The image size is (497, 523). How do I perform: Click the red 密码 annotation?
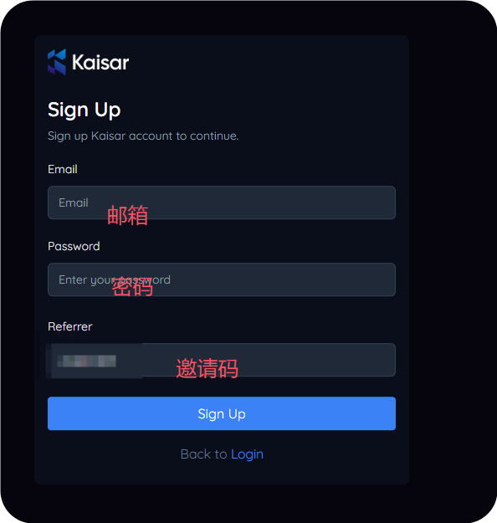coord(132,287)
